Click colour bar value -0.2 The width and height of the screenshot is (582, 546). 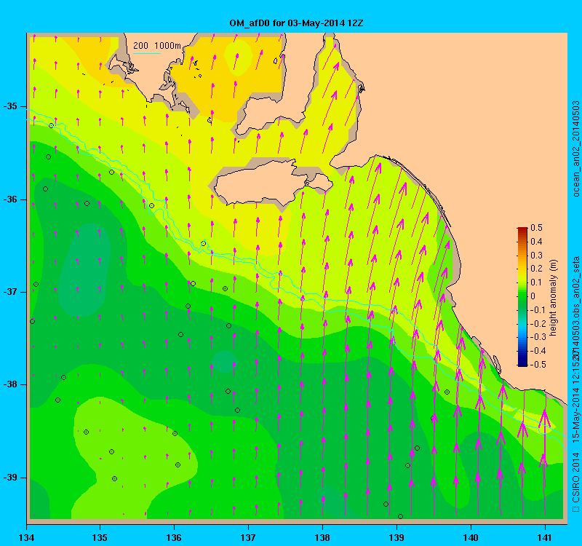[537, 323]
